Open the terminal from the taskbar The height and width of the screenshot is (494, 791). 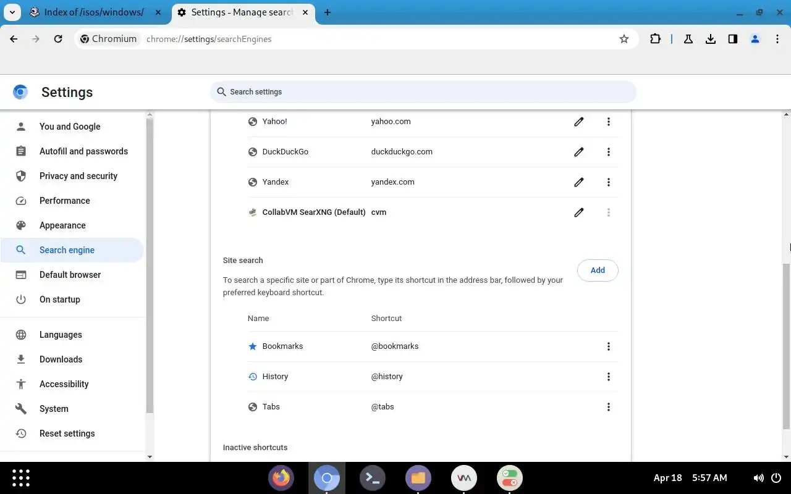tap(373, 478)
